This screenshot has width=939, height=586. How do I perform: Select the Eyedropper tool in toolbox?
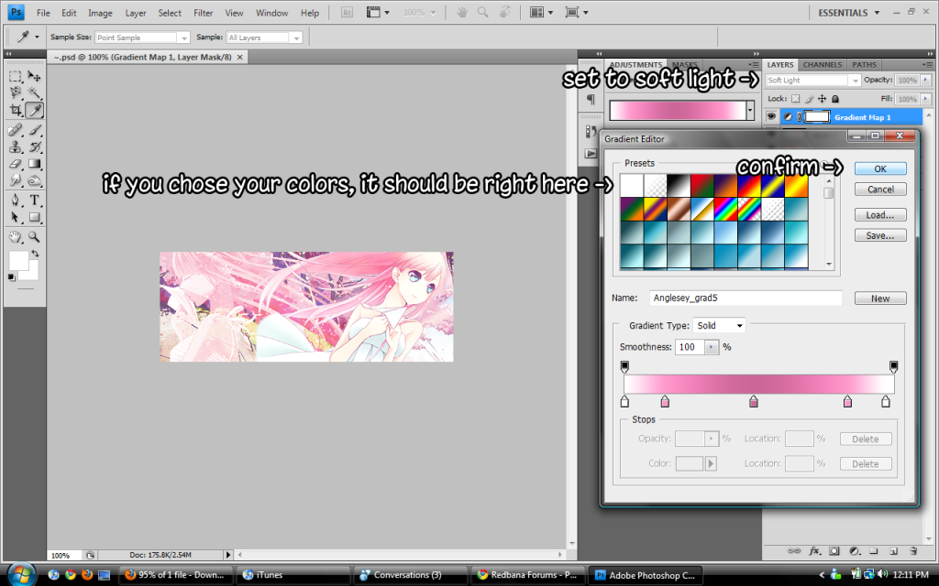click(x=34, y=110)
